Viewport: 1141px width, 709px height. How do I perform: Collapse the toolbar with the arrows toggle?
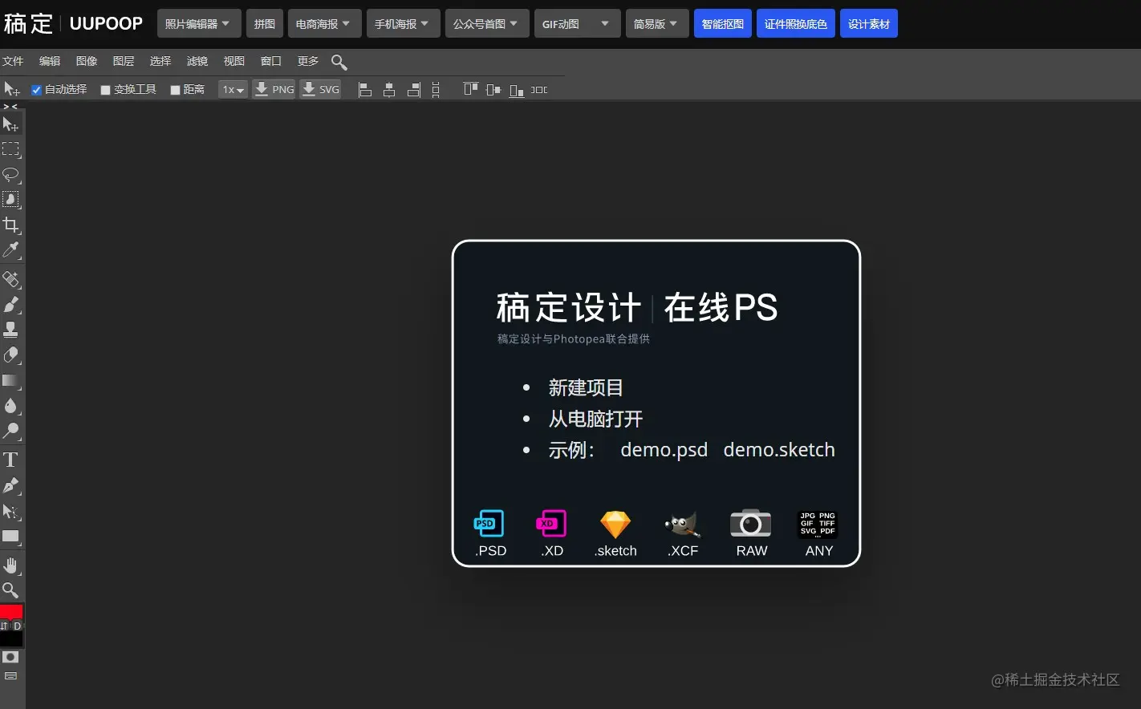coord(10,106)
